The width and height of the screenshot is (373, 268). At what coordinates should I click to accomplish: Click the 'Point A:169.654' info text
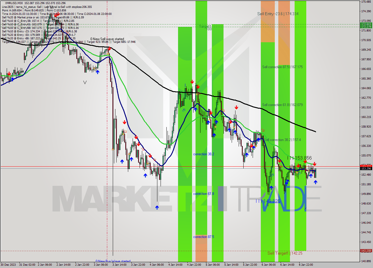point(13,10)
